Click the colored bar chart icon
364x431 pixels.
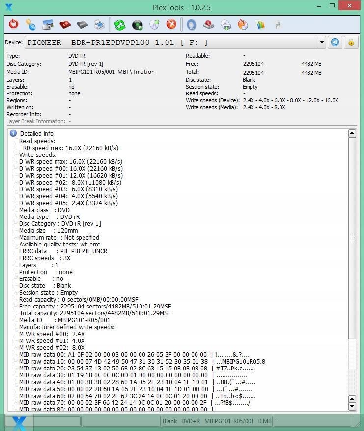click(x=260, y=25)
